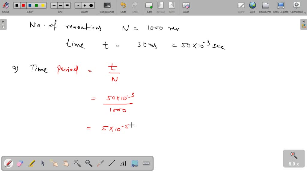Activate the arrow selector tool
Screen dimensions: 307x172
(43, 163)
